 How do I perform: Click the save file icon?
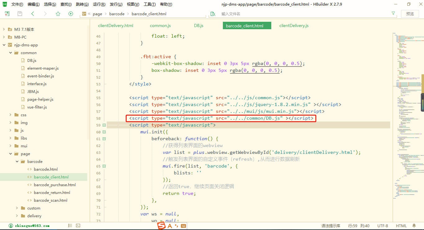coord(20,14)
